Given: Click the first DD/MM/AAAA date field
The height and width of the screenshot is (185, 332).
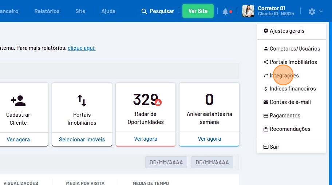Looking at the screenshot, I should click(x=166, y=162).
